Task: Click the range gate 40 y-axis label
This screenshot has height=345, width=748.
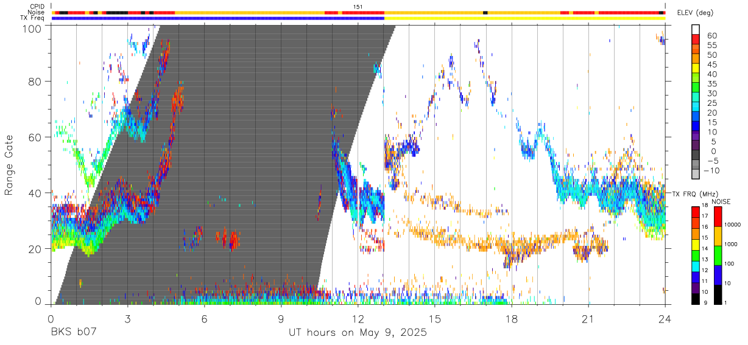Action: (x=36, y=193)
